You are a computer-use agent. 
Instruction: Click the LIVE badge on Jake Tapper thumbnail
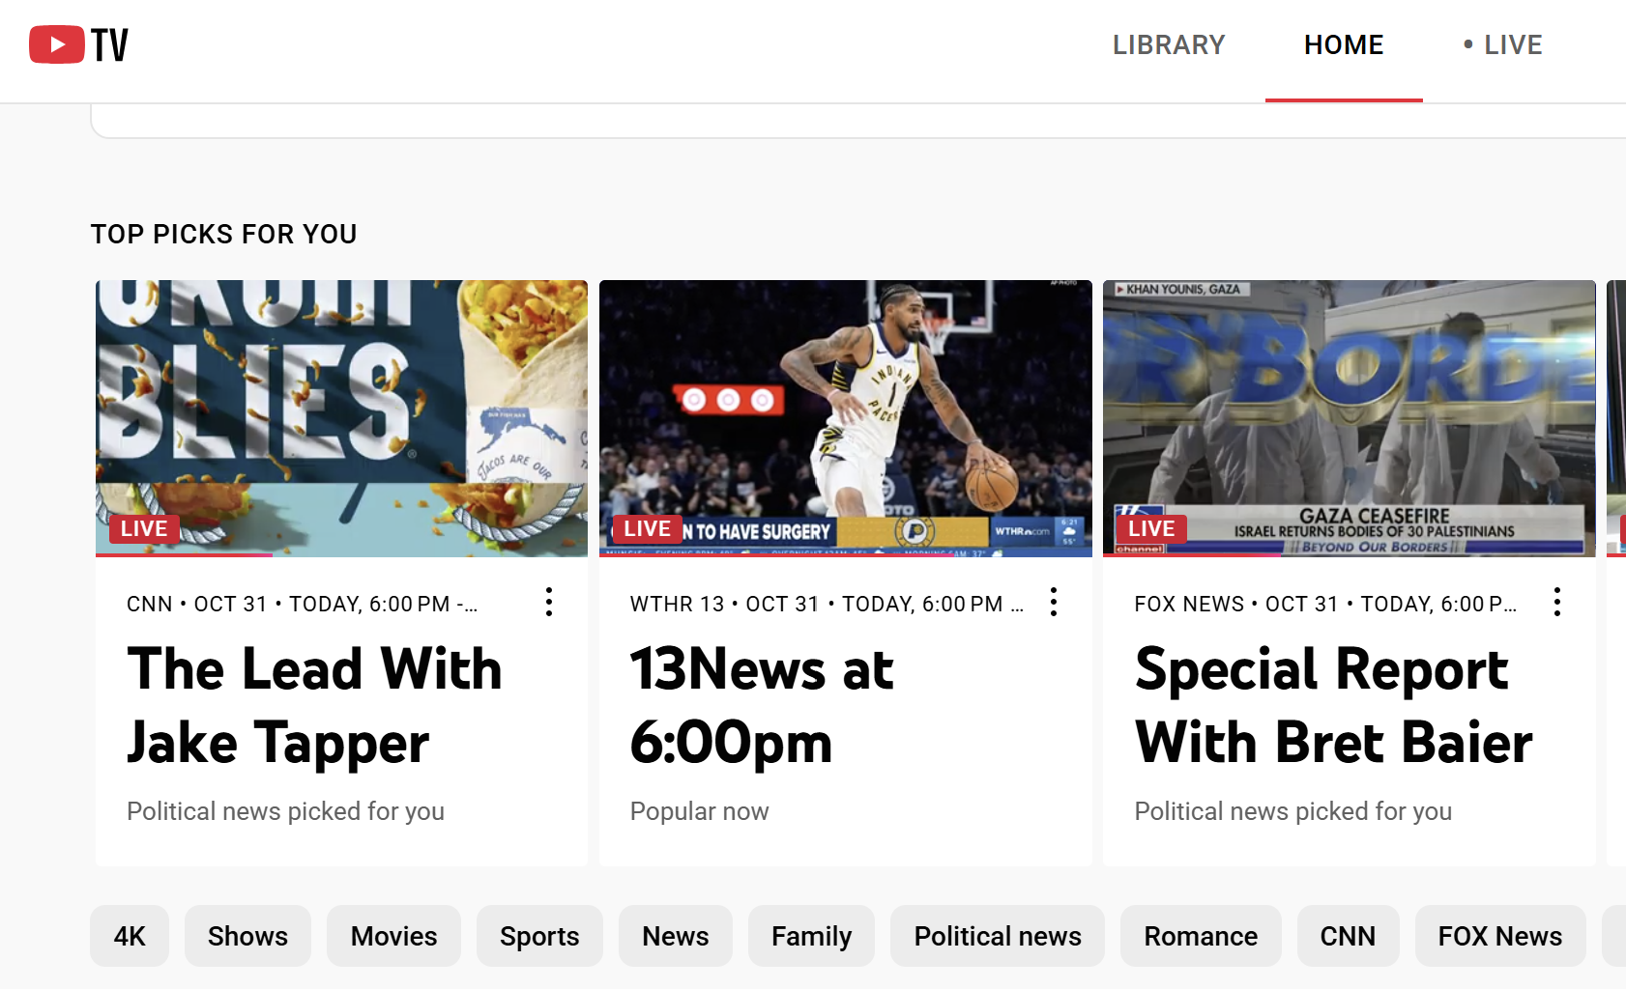click(143, 528)
